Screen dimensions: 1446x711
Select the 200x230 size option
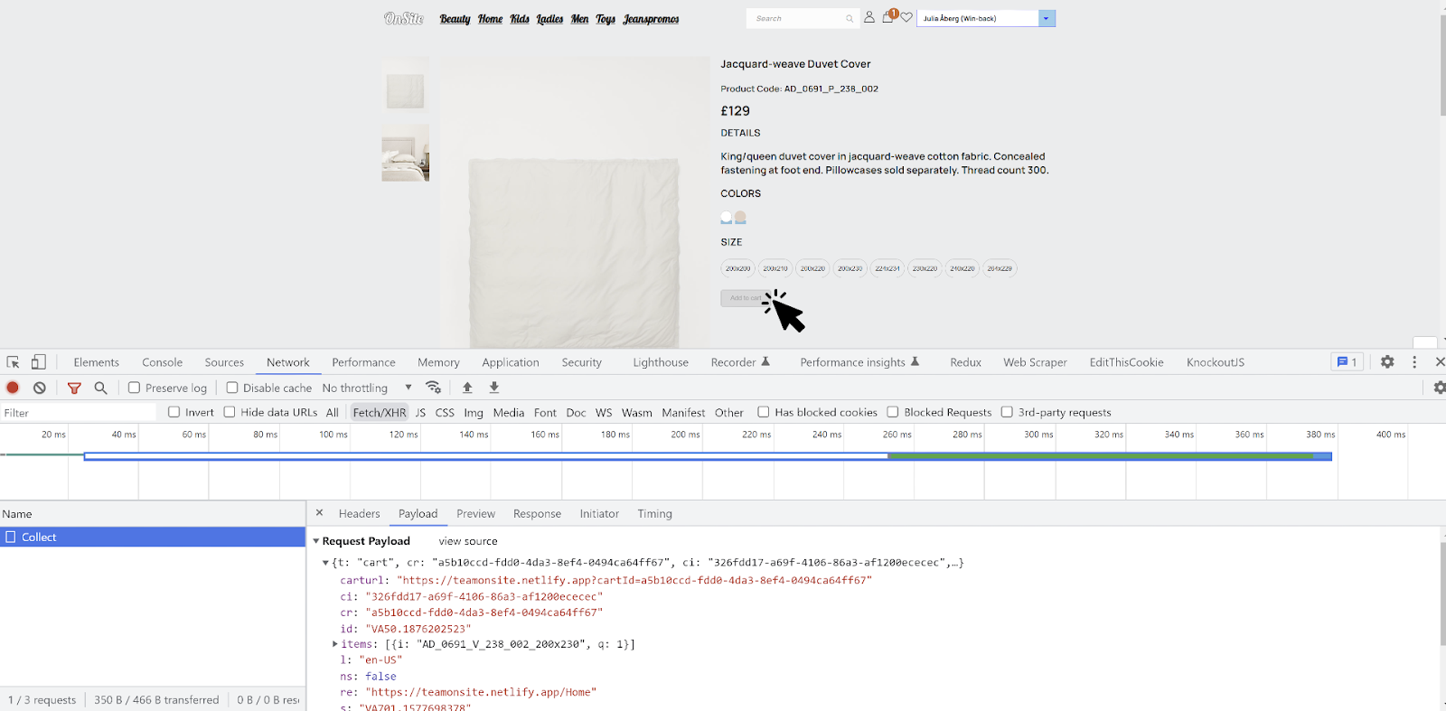coord(850,268)
